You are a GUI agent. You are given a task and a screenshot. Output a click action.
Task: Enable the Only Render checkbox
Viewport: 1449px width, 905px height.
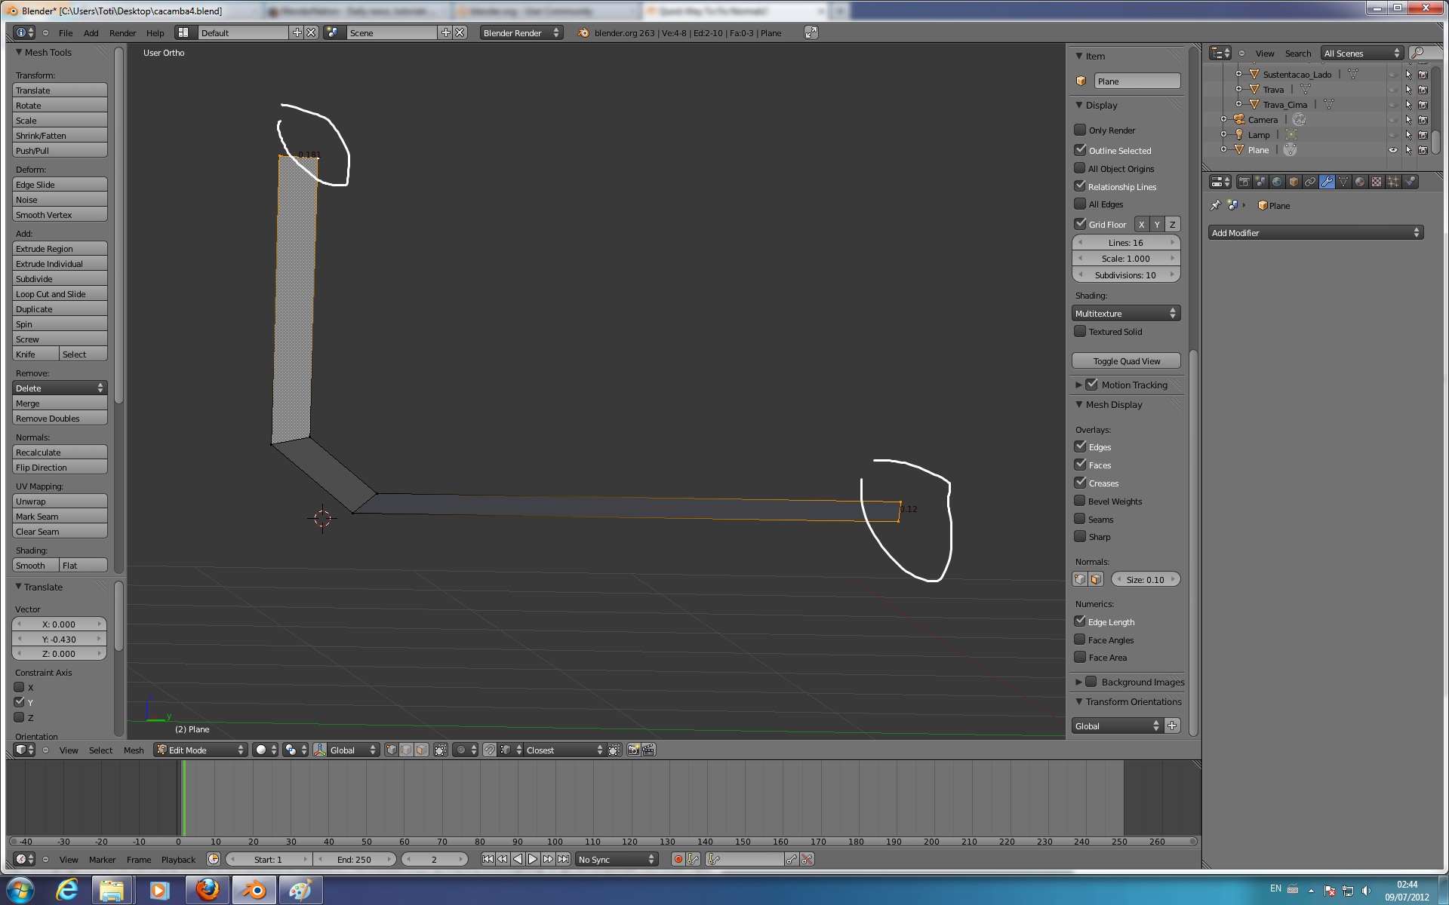tap(1080, 130)
